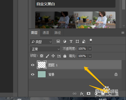The width and height of the screenshot is (126, 100).
Task: Filter layers by shape layer icon
Action: click(x=77, y=41)
